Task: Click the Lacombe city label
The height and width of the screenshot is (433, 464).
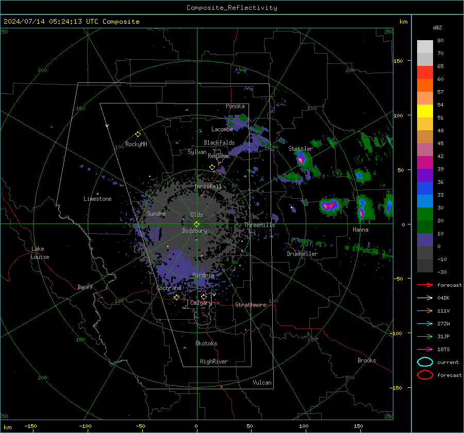Action: pos(222,129)
